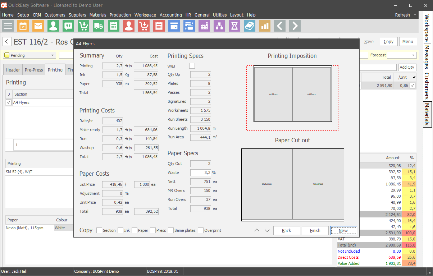433x276 pixels.
Task: Click the Waste percentage input field
Action: (x=200, y=172)
